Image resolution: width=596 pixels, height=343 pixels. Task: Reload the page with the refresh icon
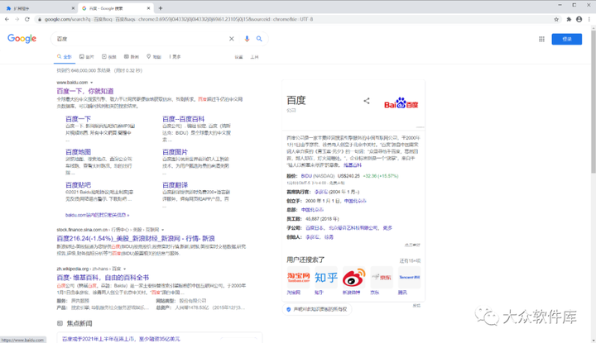tap(27, 19)
